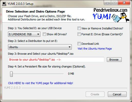Click the Drive Selection and Distro Options heading
Viewport: 132px width, 102px height.
(36, 12)
